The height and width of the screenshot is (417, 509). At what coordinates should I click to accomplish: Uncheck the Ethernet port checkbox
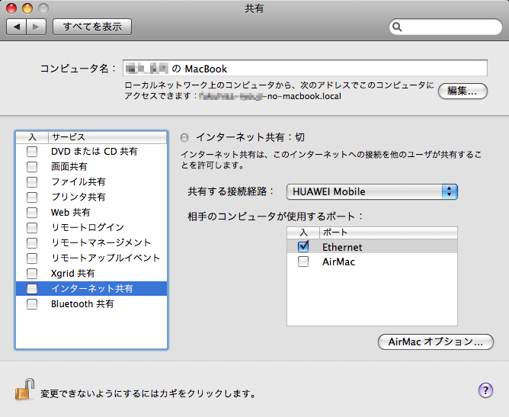coord(303,247)
